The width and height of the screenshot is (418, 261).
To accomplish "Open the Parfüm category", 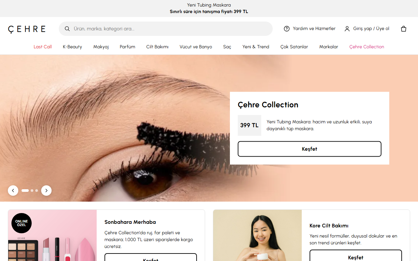I will point(127,47).
